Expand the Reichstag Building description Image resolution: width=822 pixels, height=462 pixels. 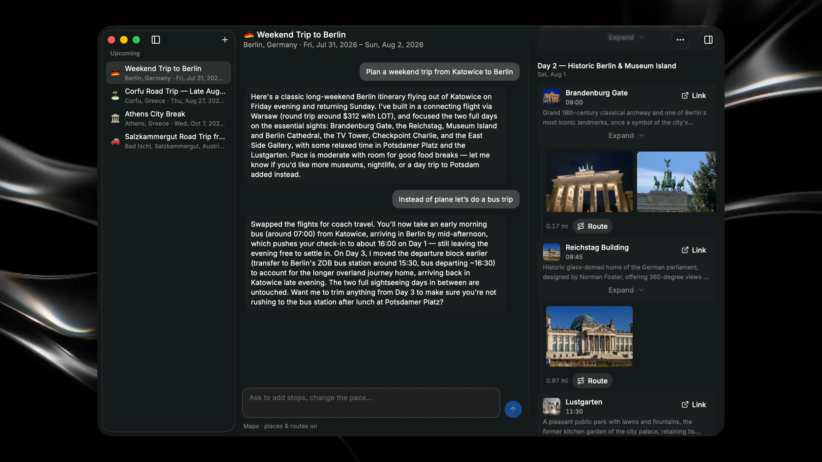click(626, 290)
